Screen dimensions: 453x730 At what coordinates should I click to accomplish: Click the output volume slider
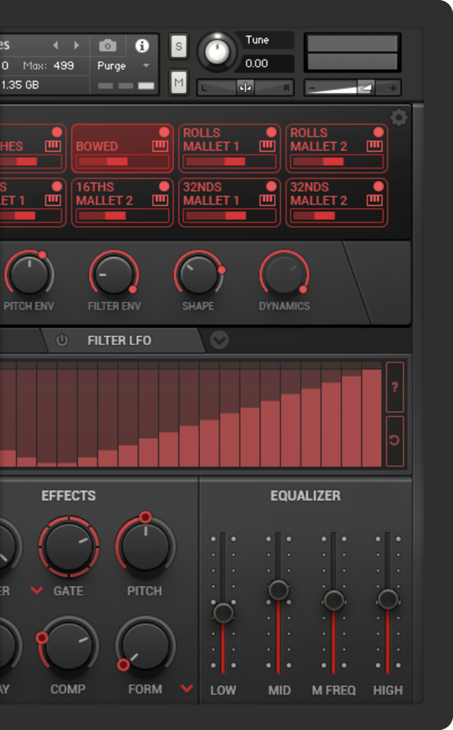pyautogui.click(x=353, y=88)
